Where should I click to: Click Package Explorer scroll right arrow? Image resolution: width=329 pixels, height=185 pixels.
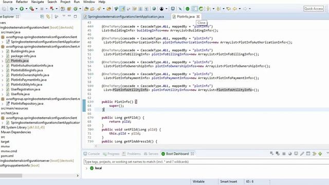pos(78,176)
